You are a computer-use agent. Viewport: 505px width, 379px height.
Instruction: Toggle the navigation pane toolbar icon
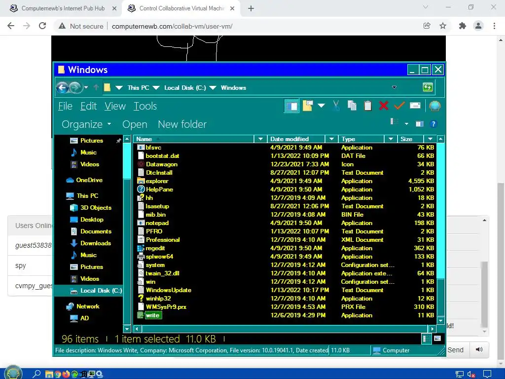(291, 106)
